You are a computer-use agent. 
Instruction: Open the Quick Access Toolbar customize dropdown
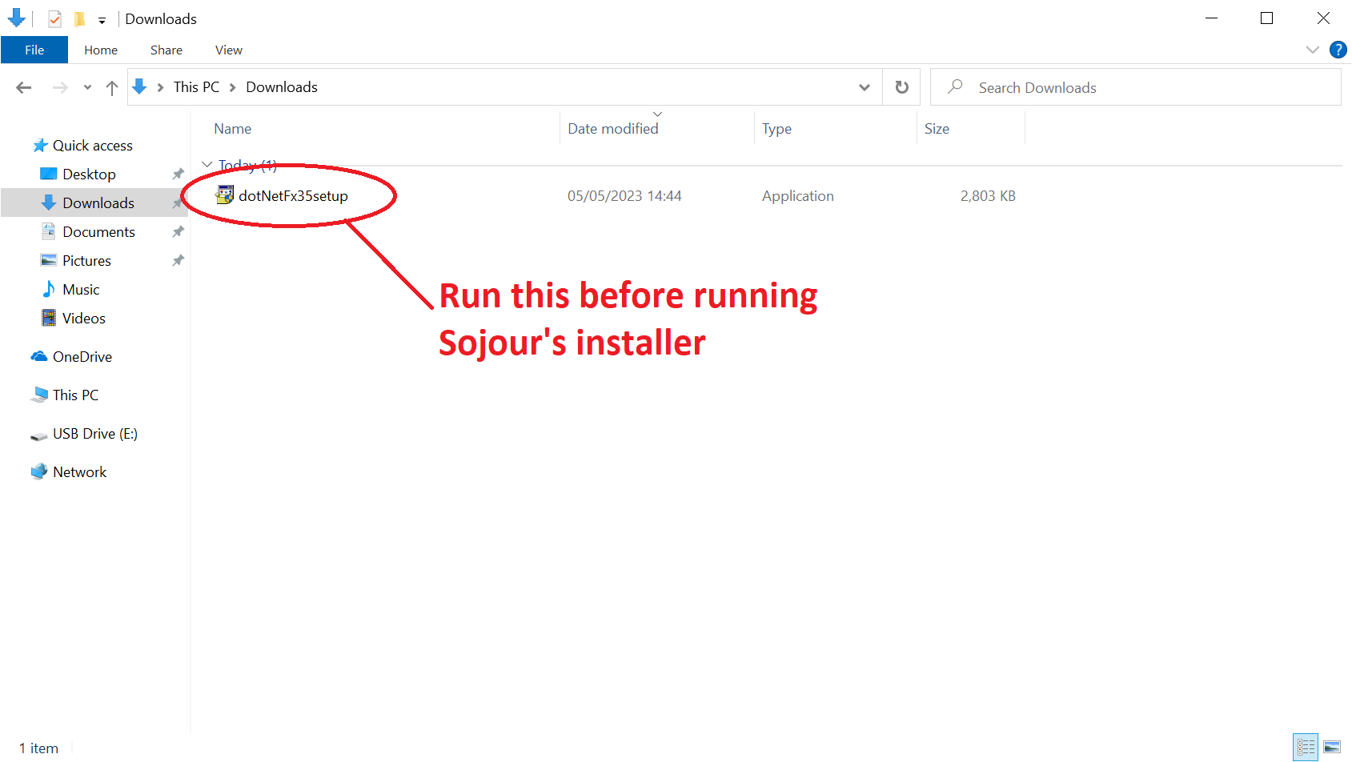point(102,18)
